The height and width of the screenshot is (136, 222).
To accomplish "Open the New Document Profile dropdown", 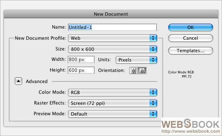I will click(x=112, y=38).
